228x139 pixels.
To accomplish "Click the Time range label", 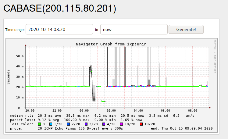I will coord(15,30).
